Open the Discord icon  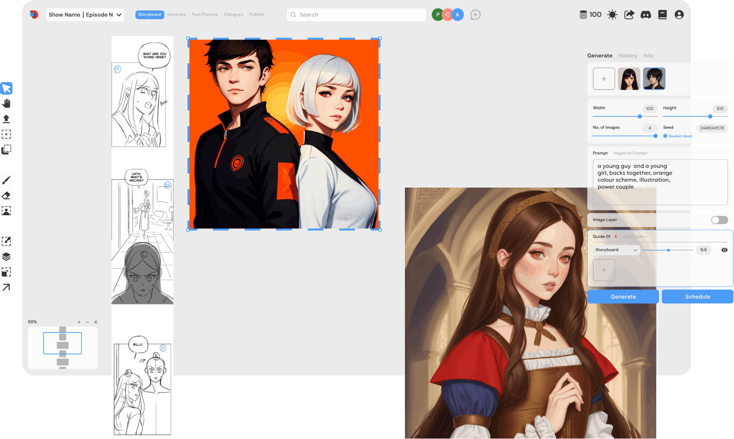[646, 15]
